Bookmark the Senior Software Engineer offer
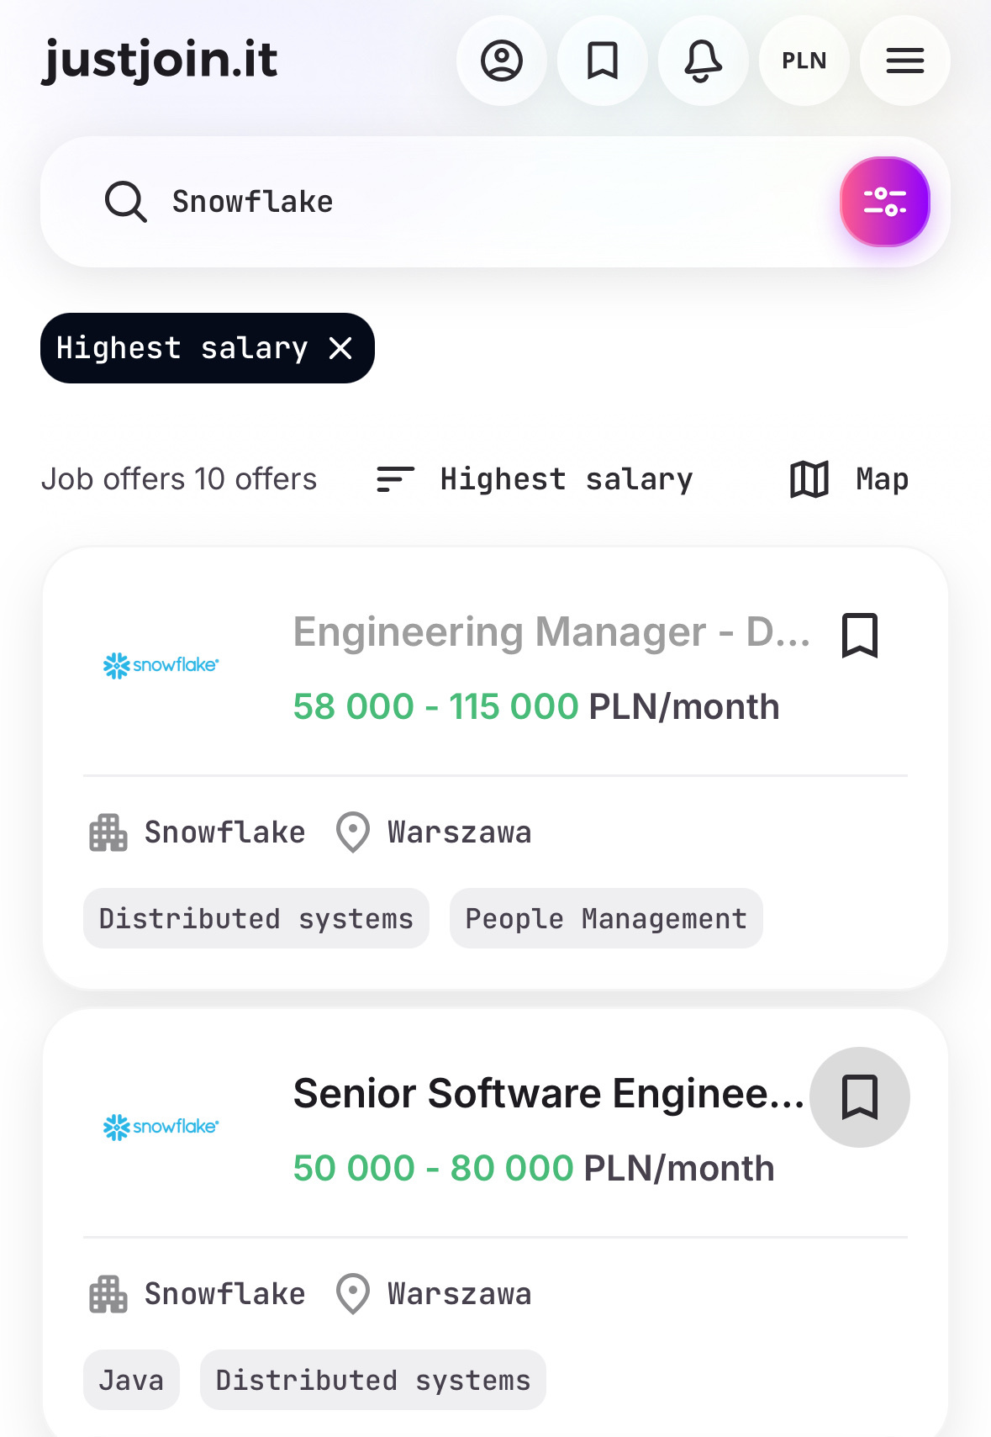The width and height of the screenshot is (991, 1437). coord(860,1096)
